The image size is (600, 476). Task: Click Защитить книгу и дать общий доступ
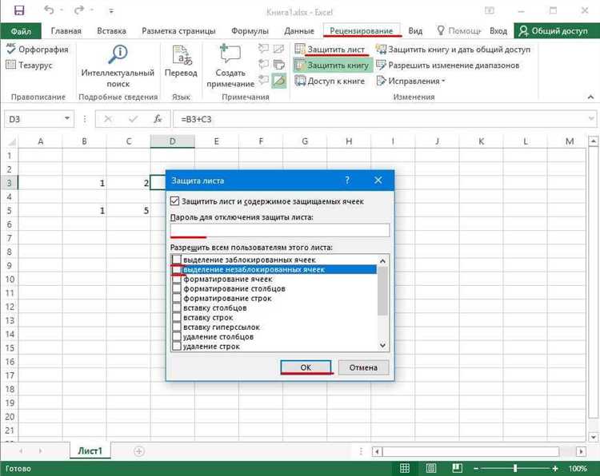coord(453,50)
